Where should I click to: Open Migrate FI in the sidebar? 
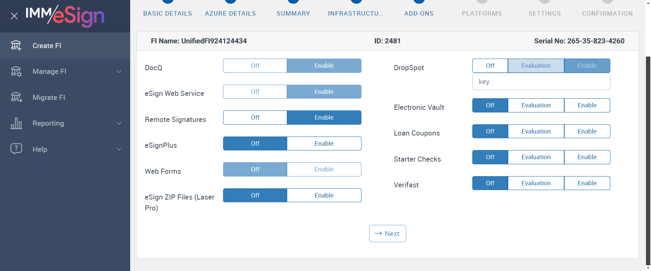[65, 98]
